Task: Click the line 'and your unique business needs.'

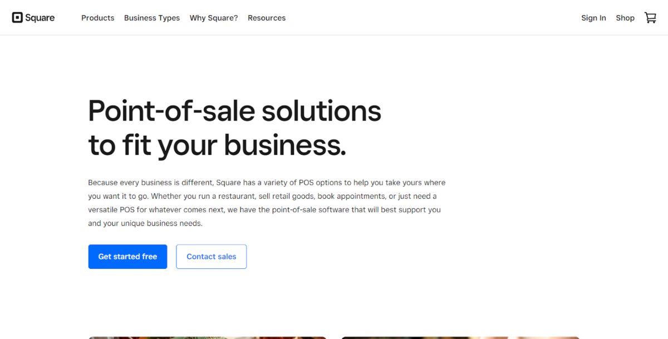Action: [145, 223]
